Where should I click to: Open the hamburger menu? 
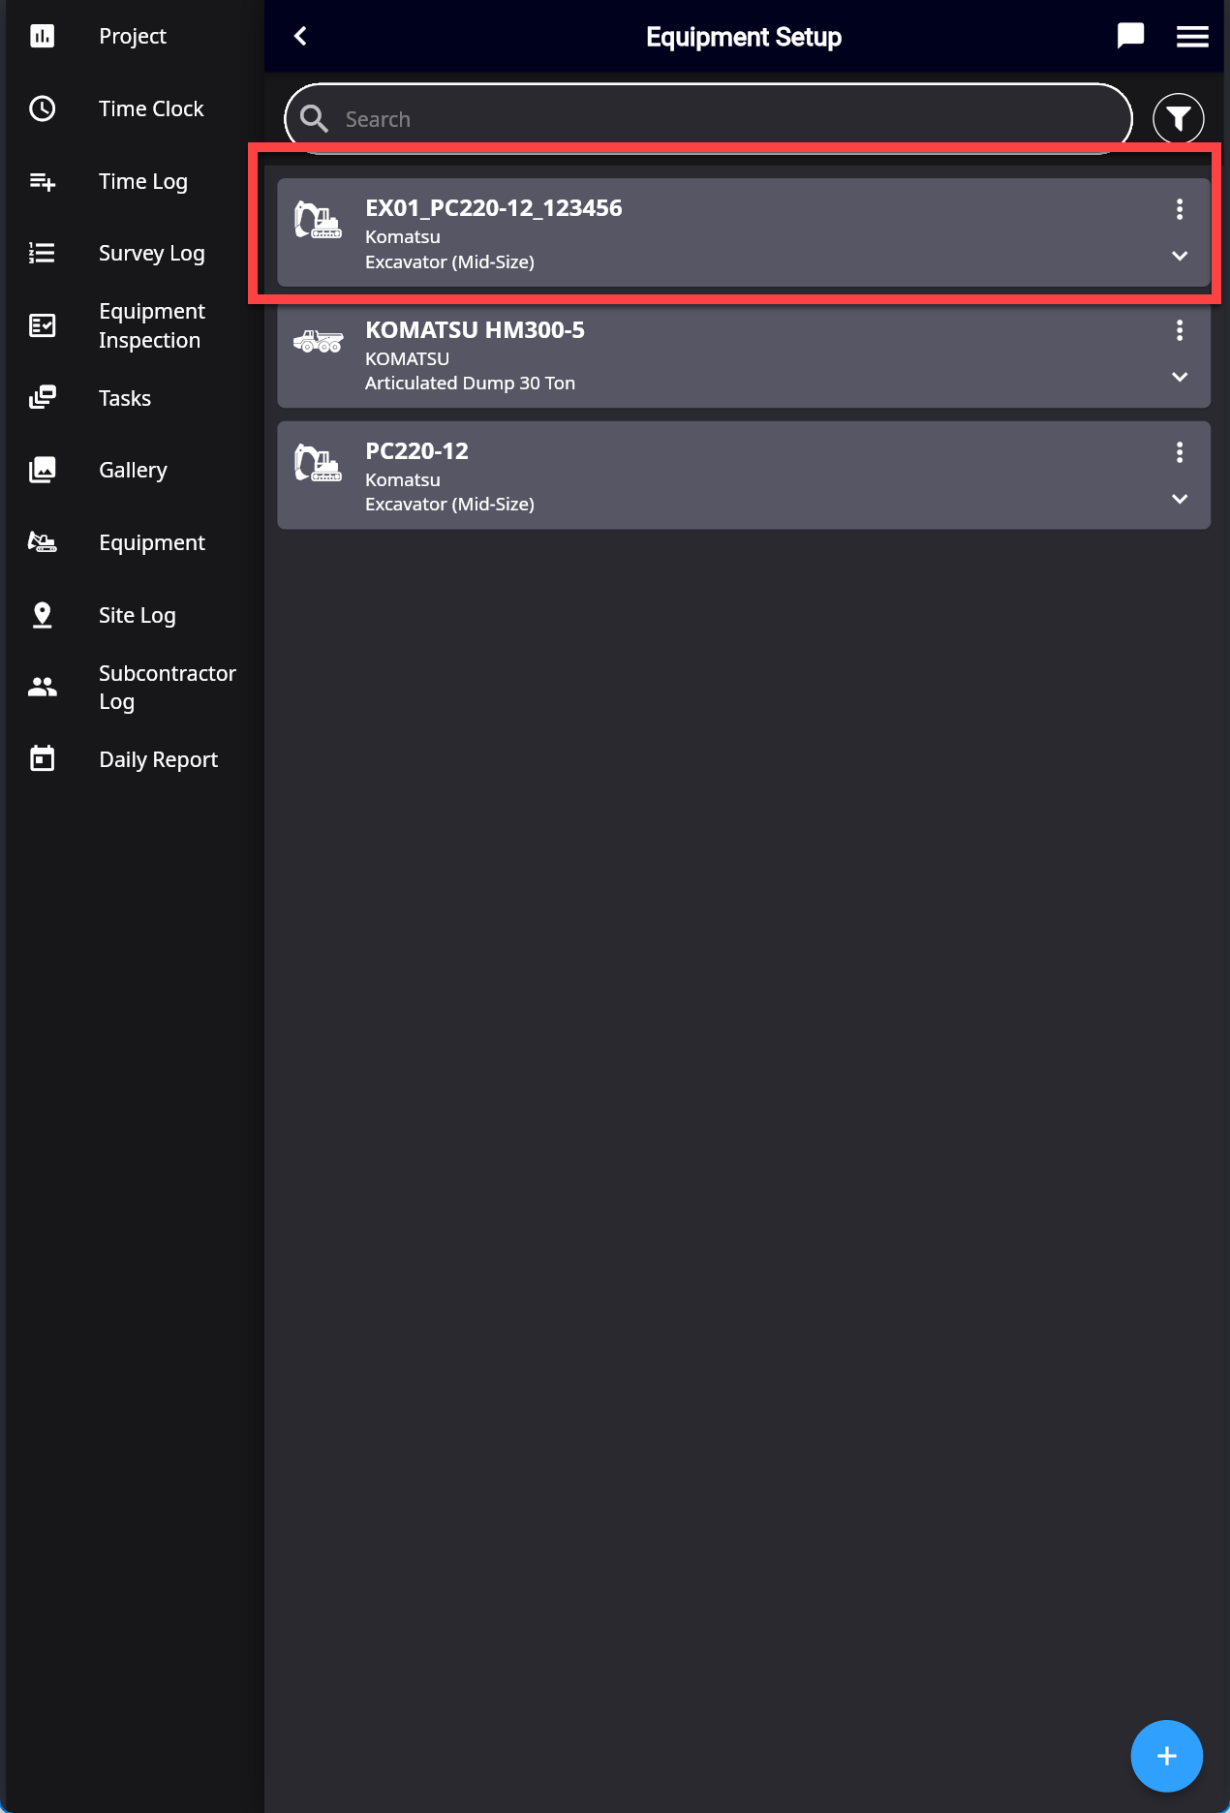click(x=1192, y=37)
